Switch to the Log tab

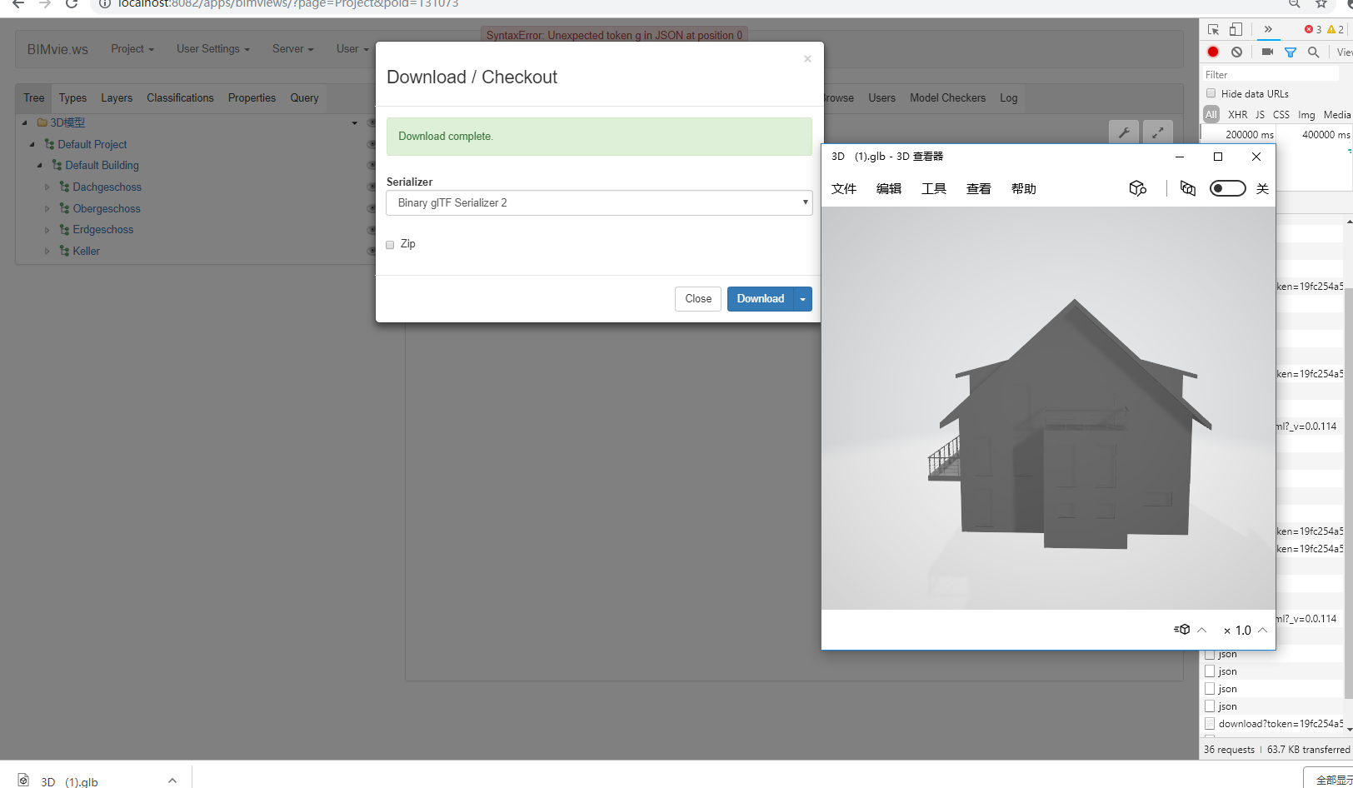1008,97
